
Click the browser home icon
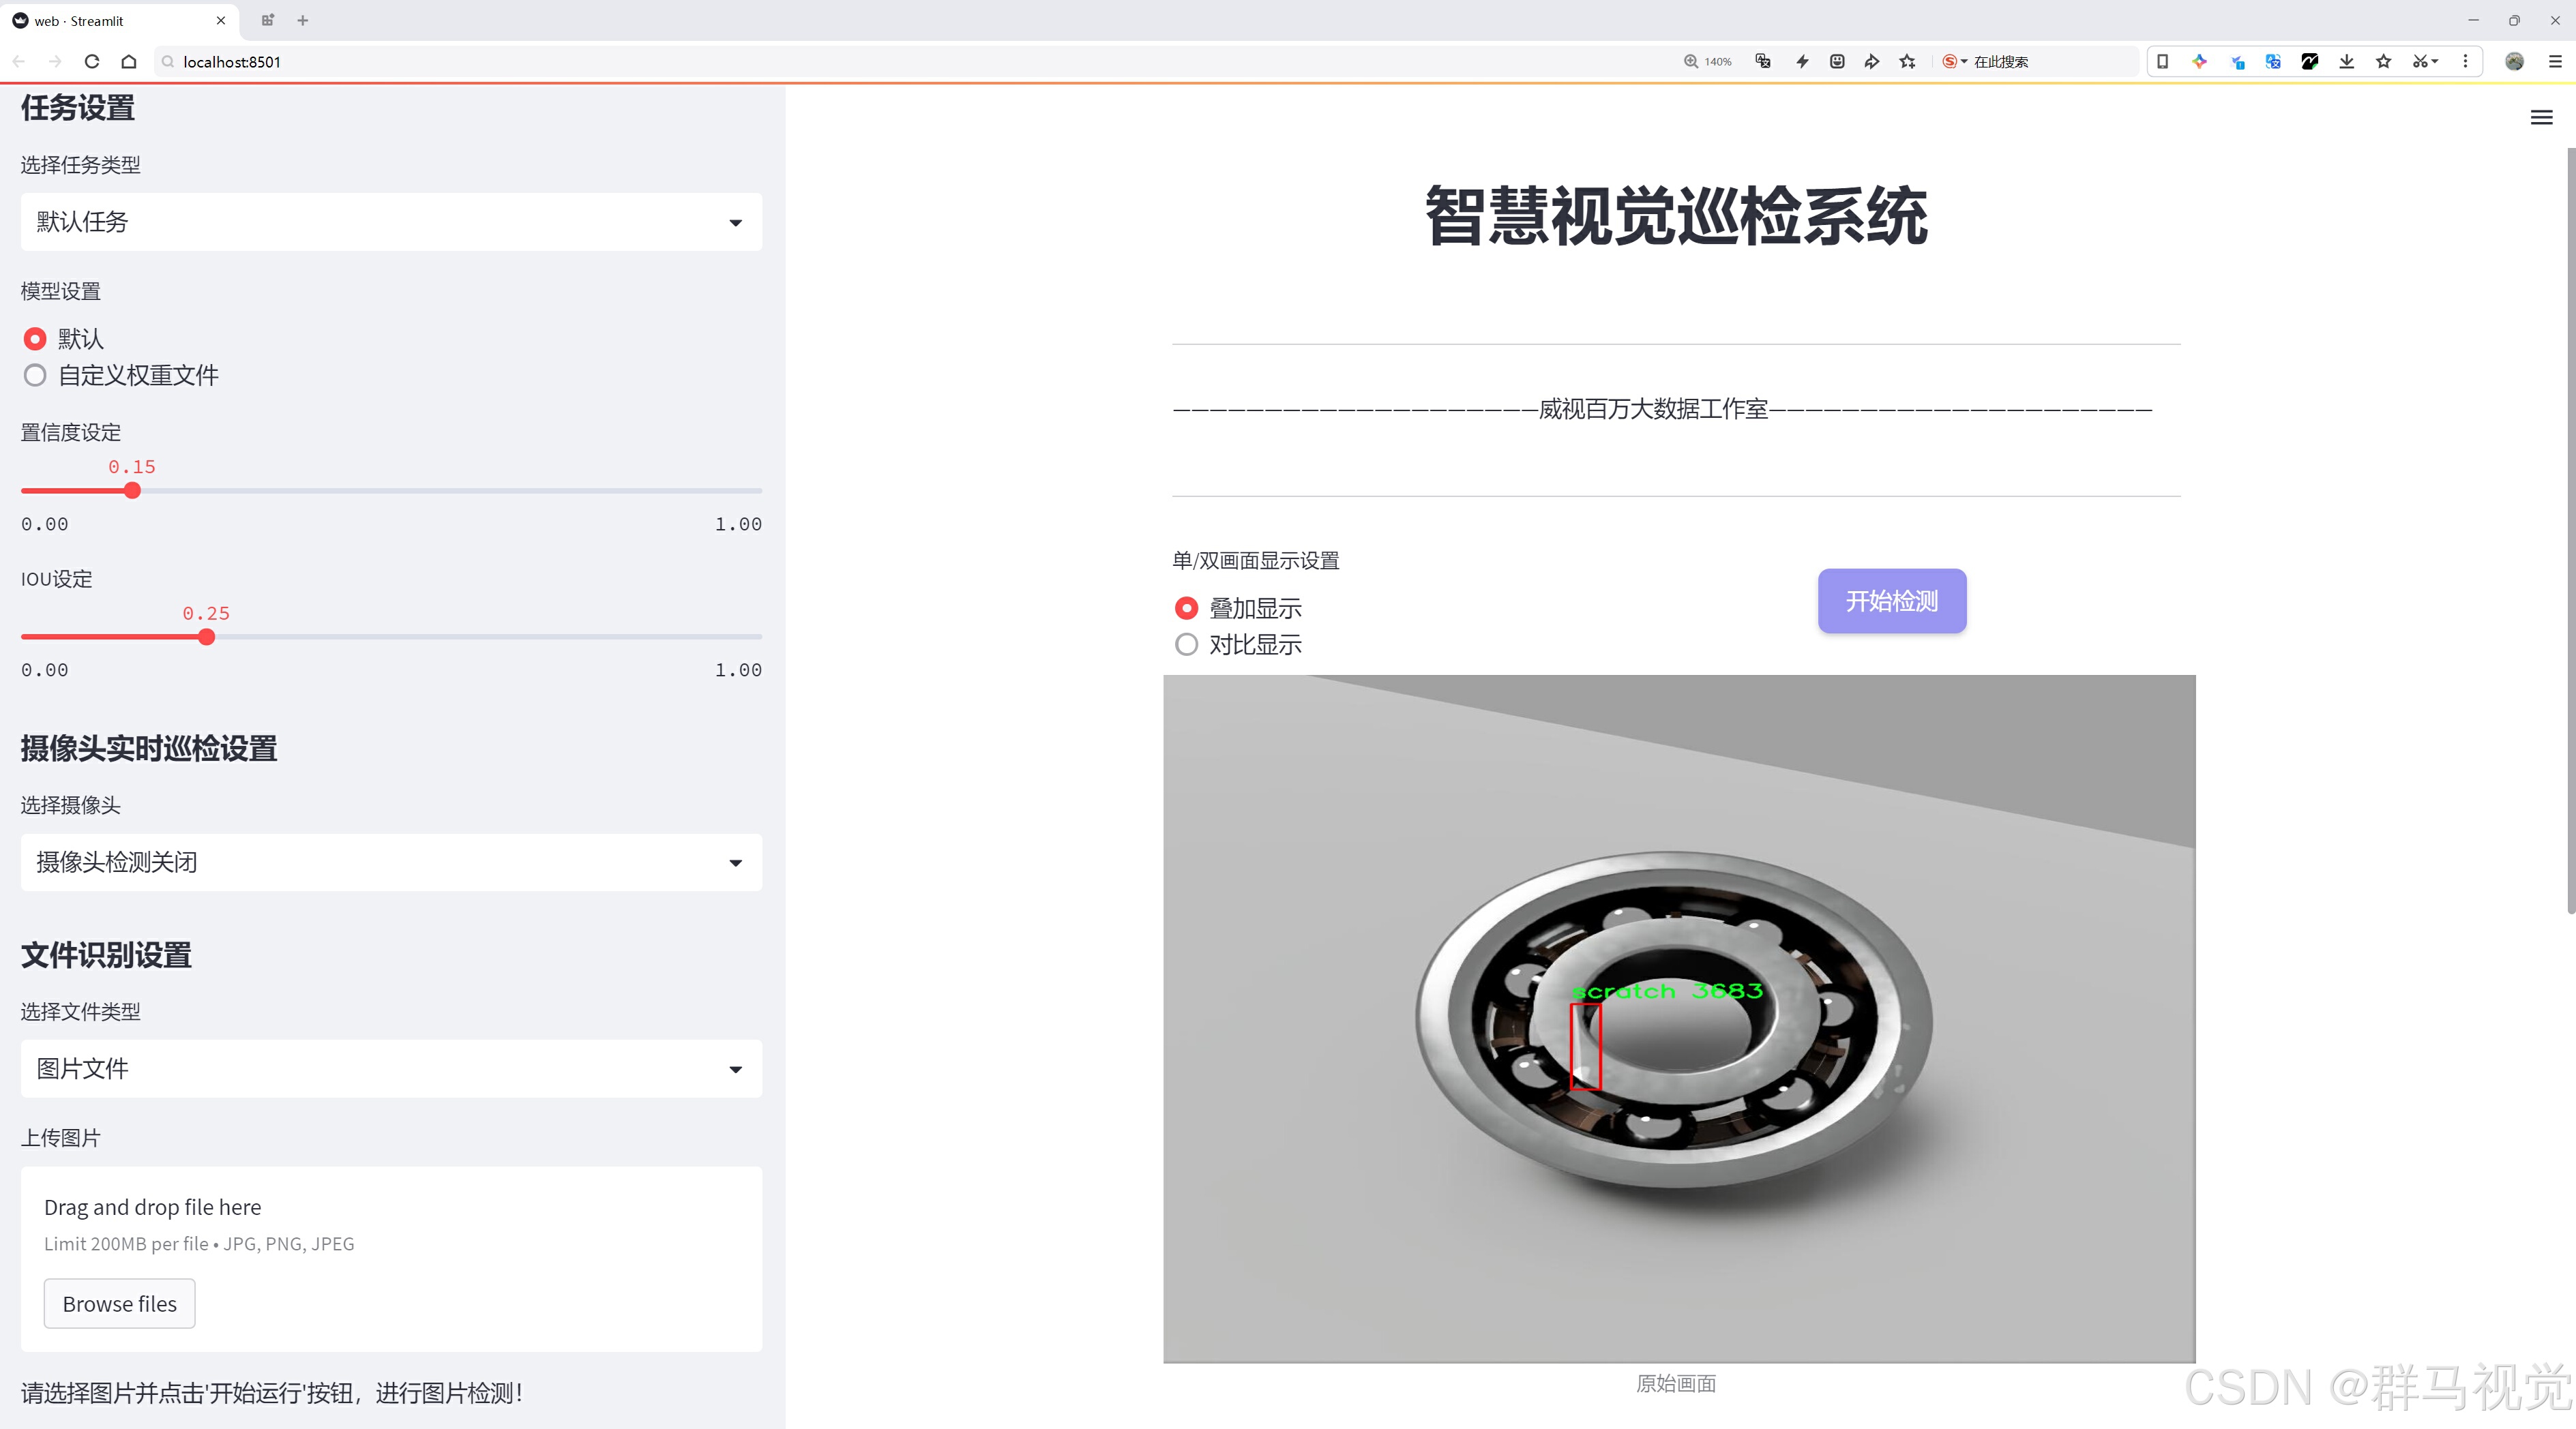[129, 62]
